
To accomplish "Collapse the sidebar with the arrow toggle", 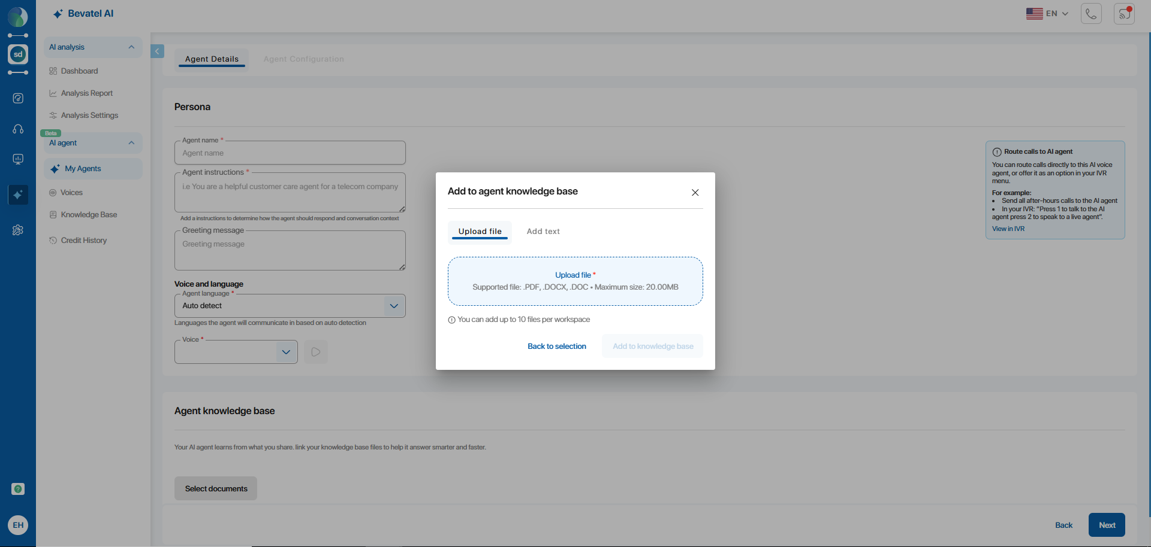I will [x=157, y=51].
